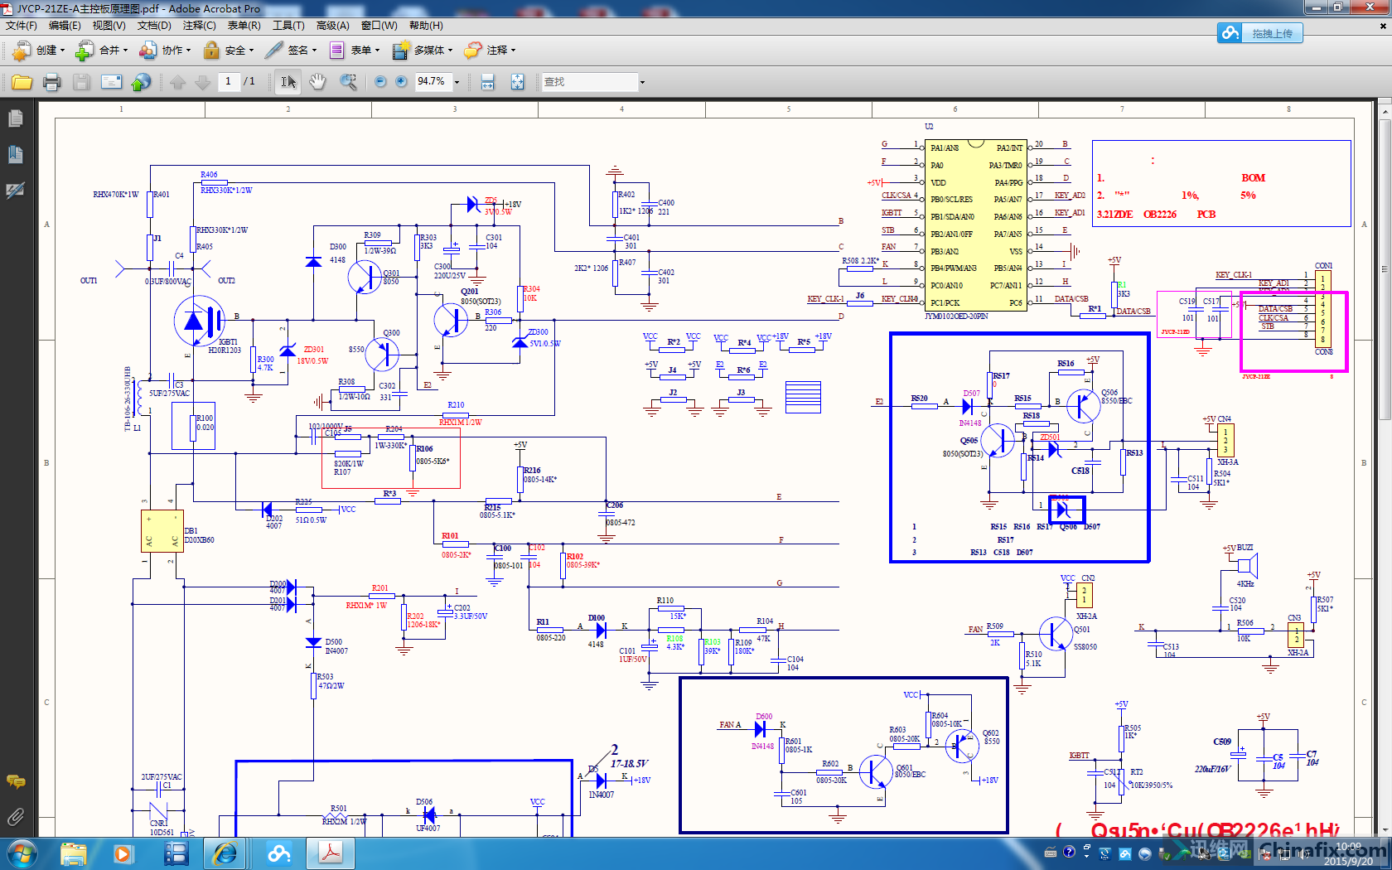Click the Windows Start button
The width and height of the screenshot is (1392, 870).
(22, 853)
